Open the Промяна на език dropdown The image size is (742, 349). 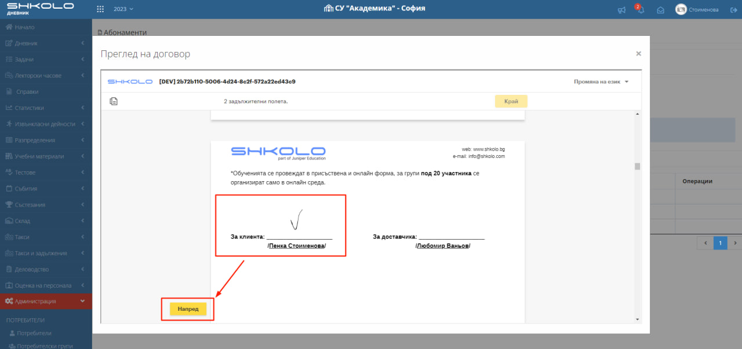coord(601,82)
